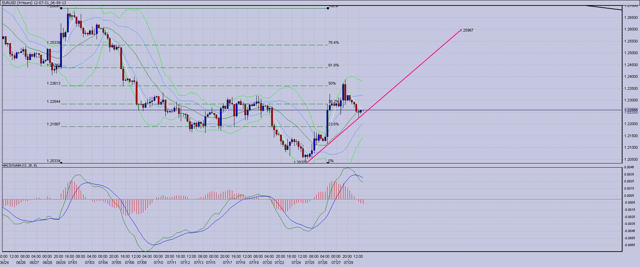Select the 50% Fibonacci retracement label
Screen dimensions: 640x267
[x=332, y=83]
